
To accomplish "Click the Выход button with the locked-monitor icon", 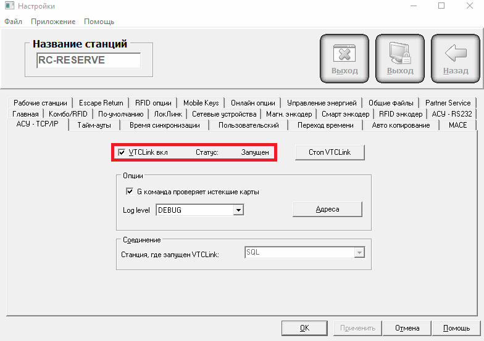I will click(400, 59).
